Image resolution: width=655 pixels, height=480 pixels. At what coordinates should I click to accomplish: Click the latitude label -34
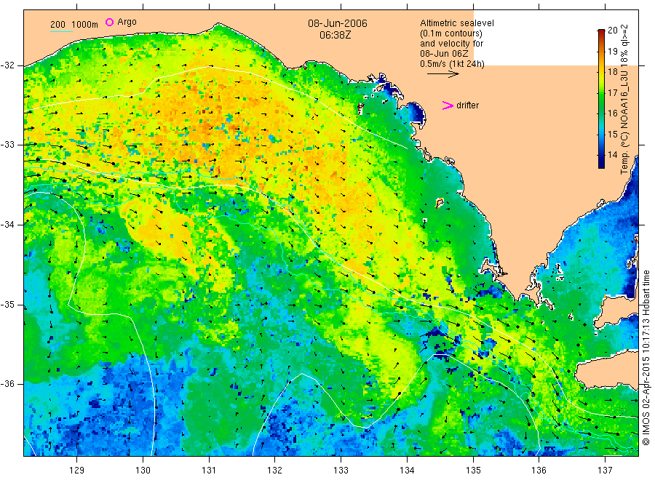tap(7, 225)
